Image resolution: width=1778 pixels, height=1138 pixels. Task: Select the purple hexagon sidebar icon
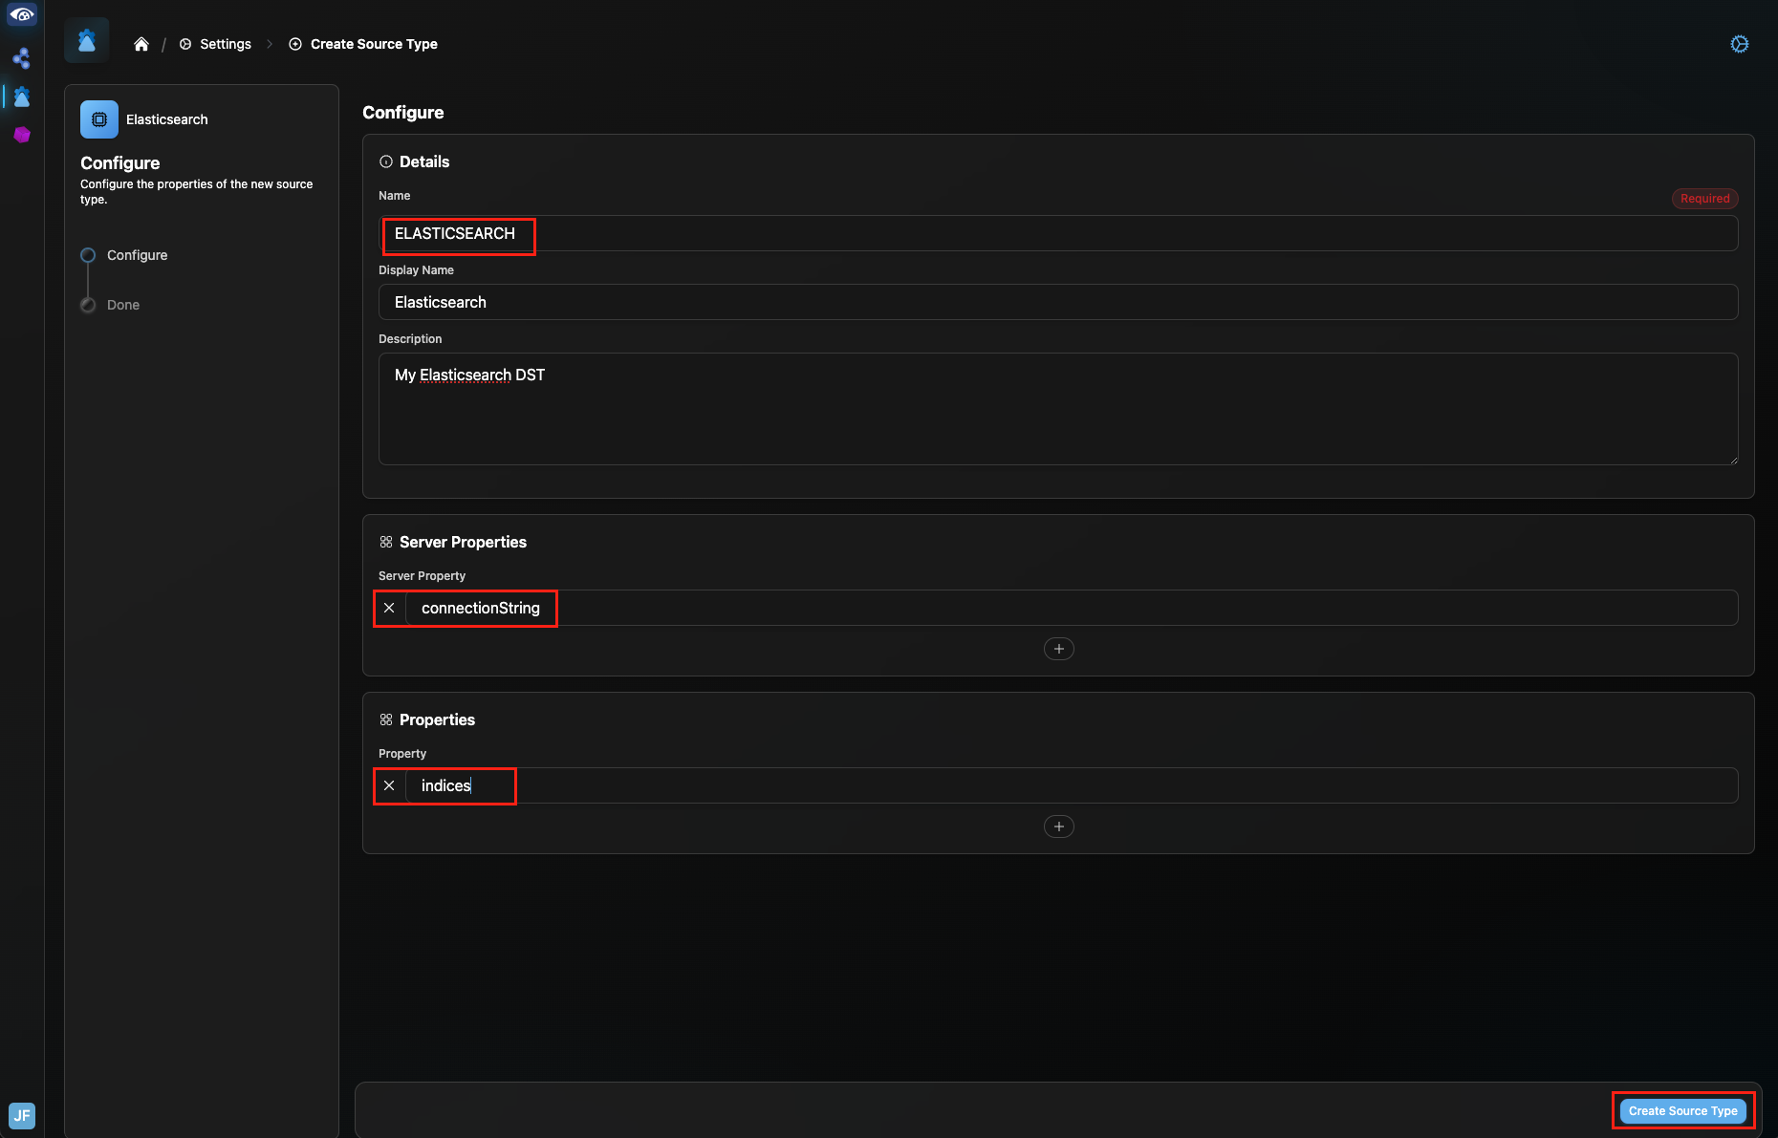tap(22, 135)
